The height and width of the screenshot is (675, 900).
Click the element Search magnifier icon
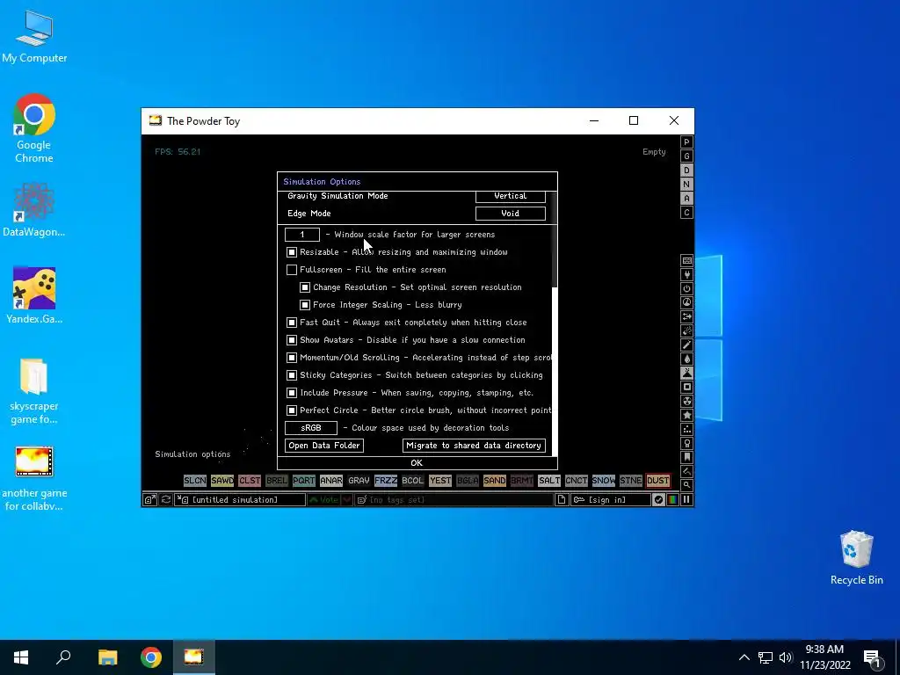coord(686,485)
